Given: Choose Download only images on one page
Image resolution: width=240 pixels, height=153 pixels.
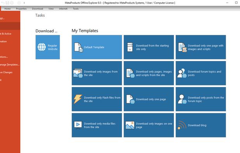Looking at the screenshot, I should click(149, 125).
